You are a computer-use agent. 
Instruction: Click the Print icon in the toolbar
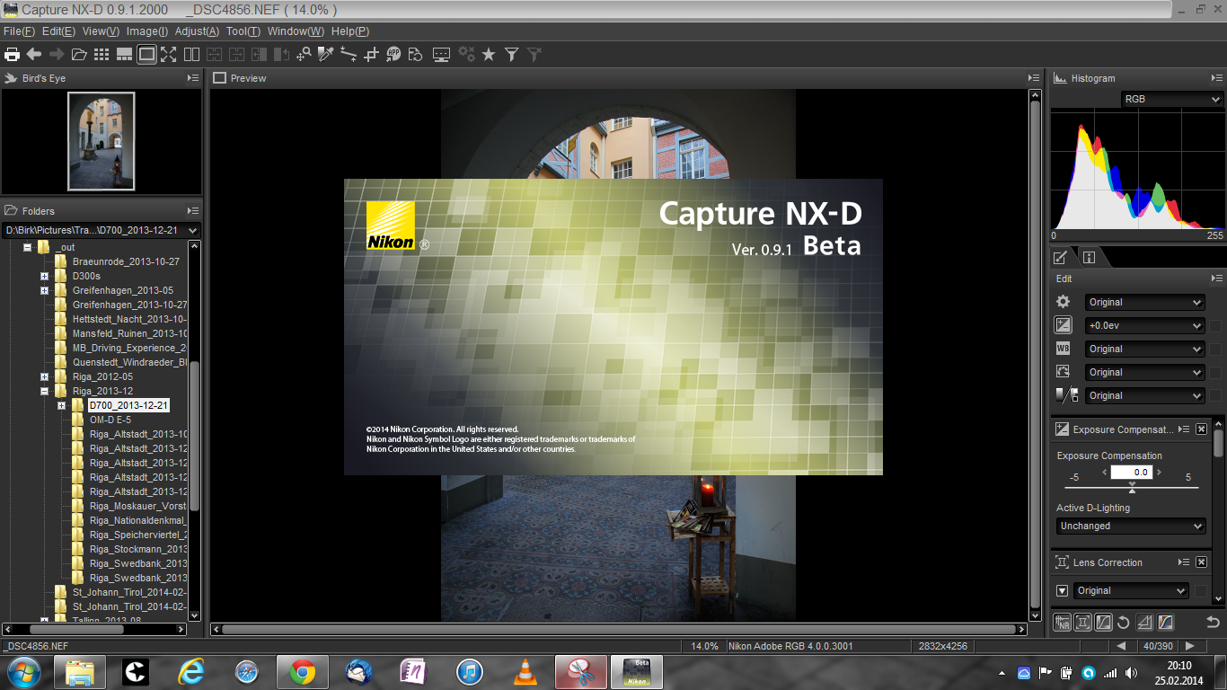tap(12, 55)
